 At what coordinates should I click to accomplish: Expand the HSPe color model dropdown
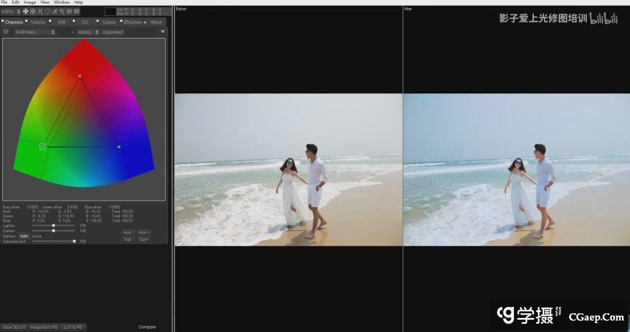coord(11,11)
